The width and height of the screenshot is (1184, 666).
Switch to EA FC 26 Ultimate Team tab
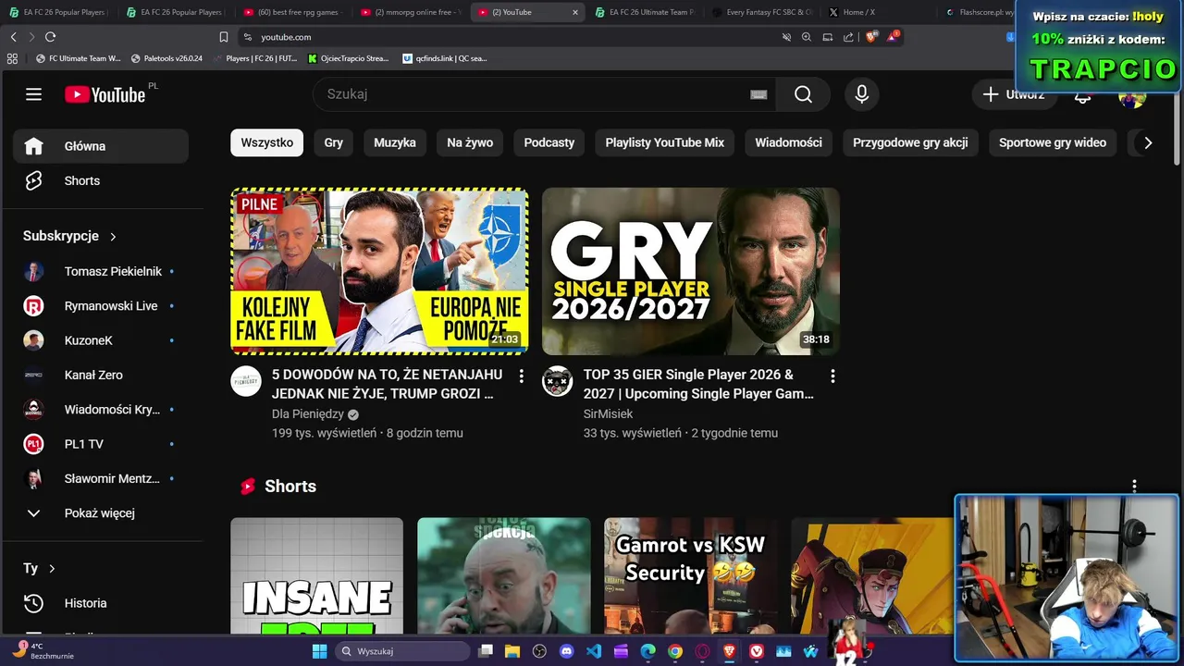[643, 12]
